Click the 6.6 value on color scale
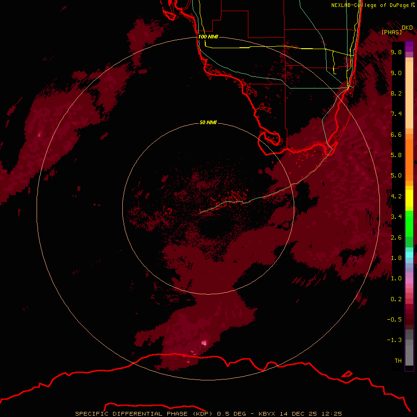This screenshot has height=417, width=417. pyautogui.click(x=396, y=134)
